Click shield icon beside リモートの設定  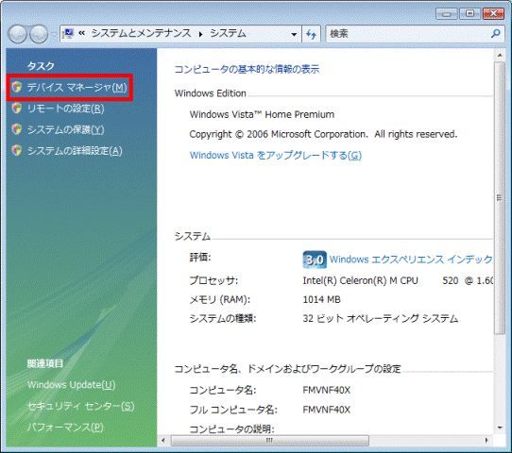[17, 108]
